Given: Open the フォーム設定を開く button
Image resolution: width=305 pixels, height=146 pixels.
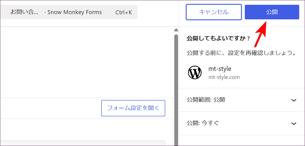Looking at the screenshot, I should 133,108.
